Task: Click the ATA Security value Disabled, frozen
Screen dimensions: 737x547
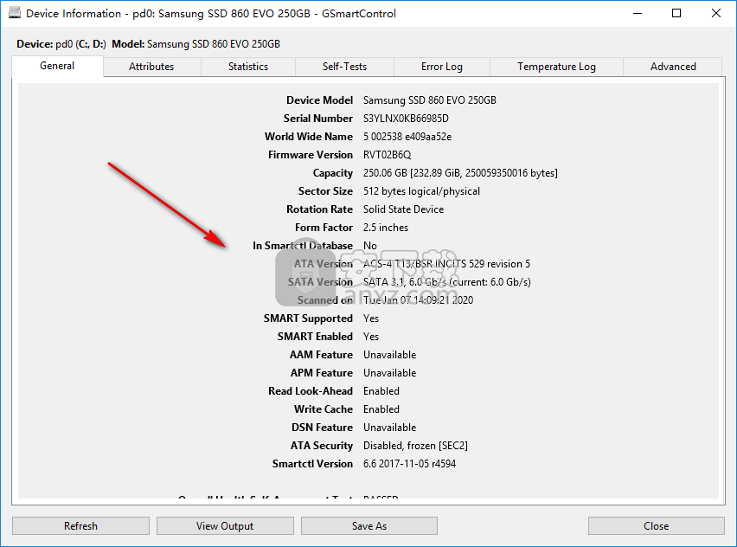Action: coord(415,446)
